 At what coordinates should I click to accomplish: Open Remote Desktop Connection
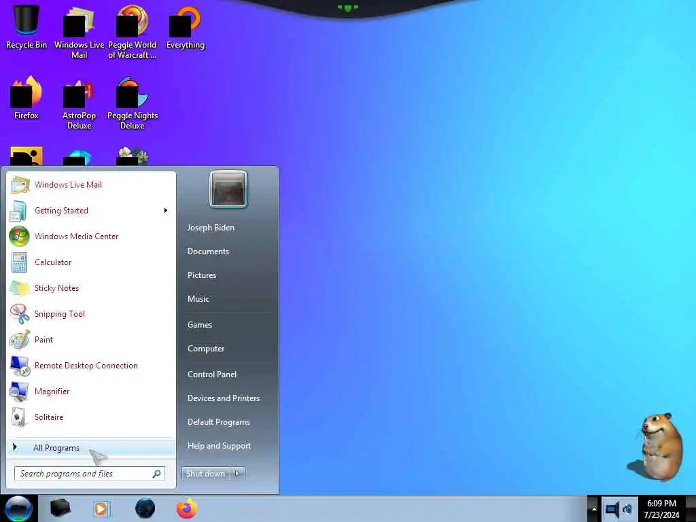tap(91, 365)
